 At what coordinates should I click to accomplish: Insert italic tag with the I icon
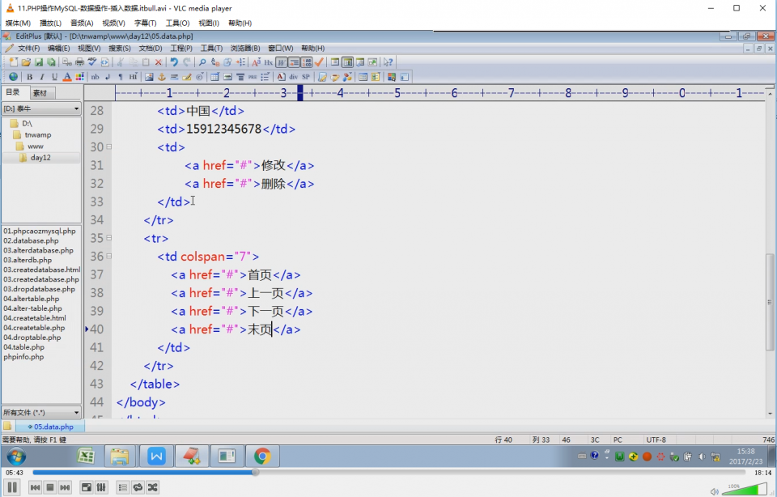[41, 77]
